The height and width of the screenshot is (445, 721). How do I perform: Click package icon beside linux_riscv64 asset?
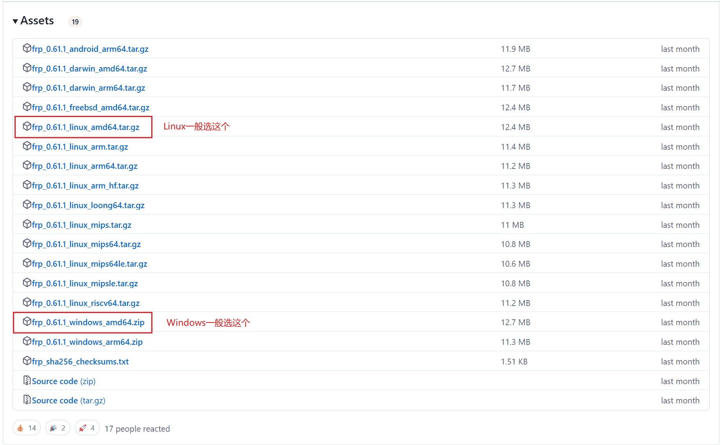[x=27, y=302]
